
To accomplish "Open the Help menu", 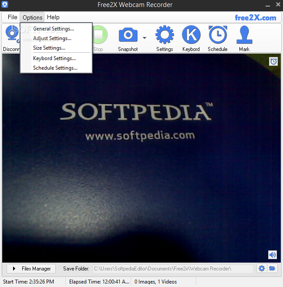I will click(x=53, y=17).
